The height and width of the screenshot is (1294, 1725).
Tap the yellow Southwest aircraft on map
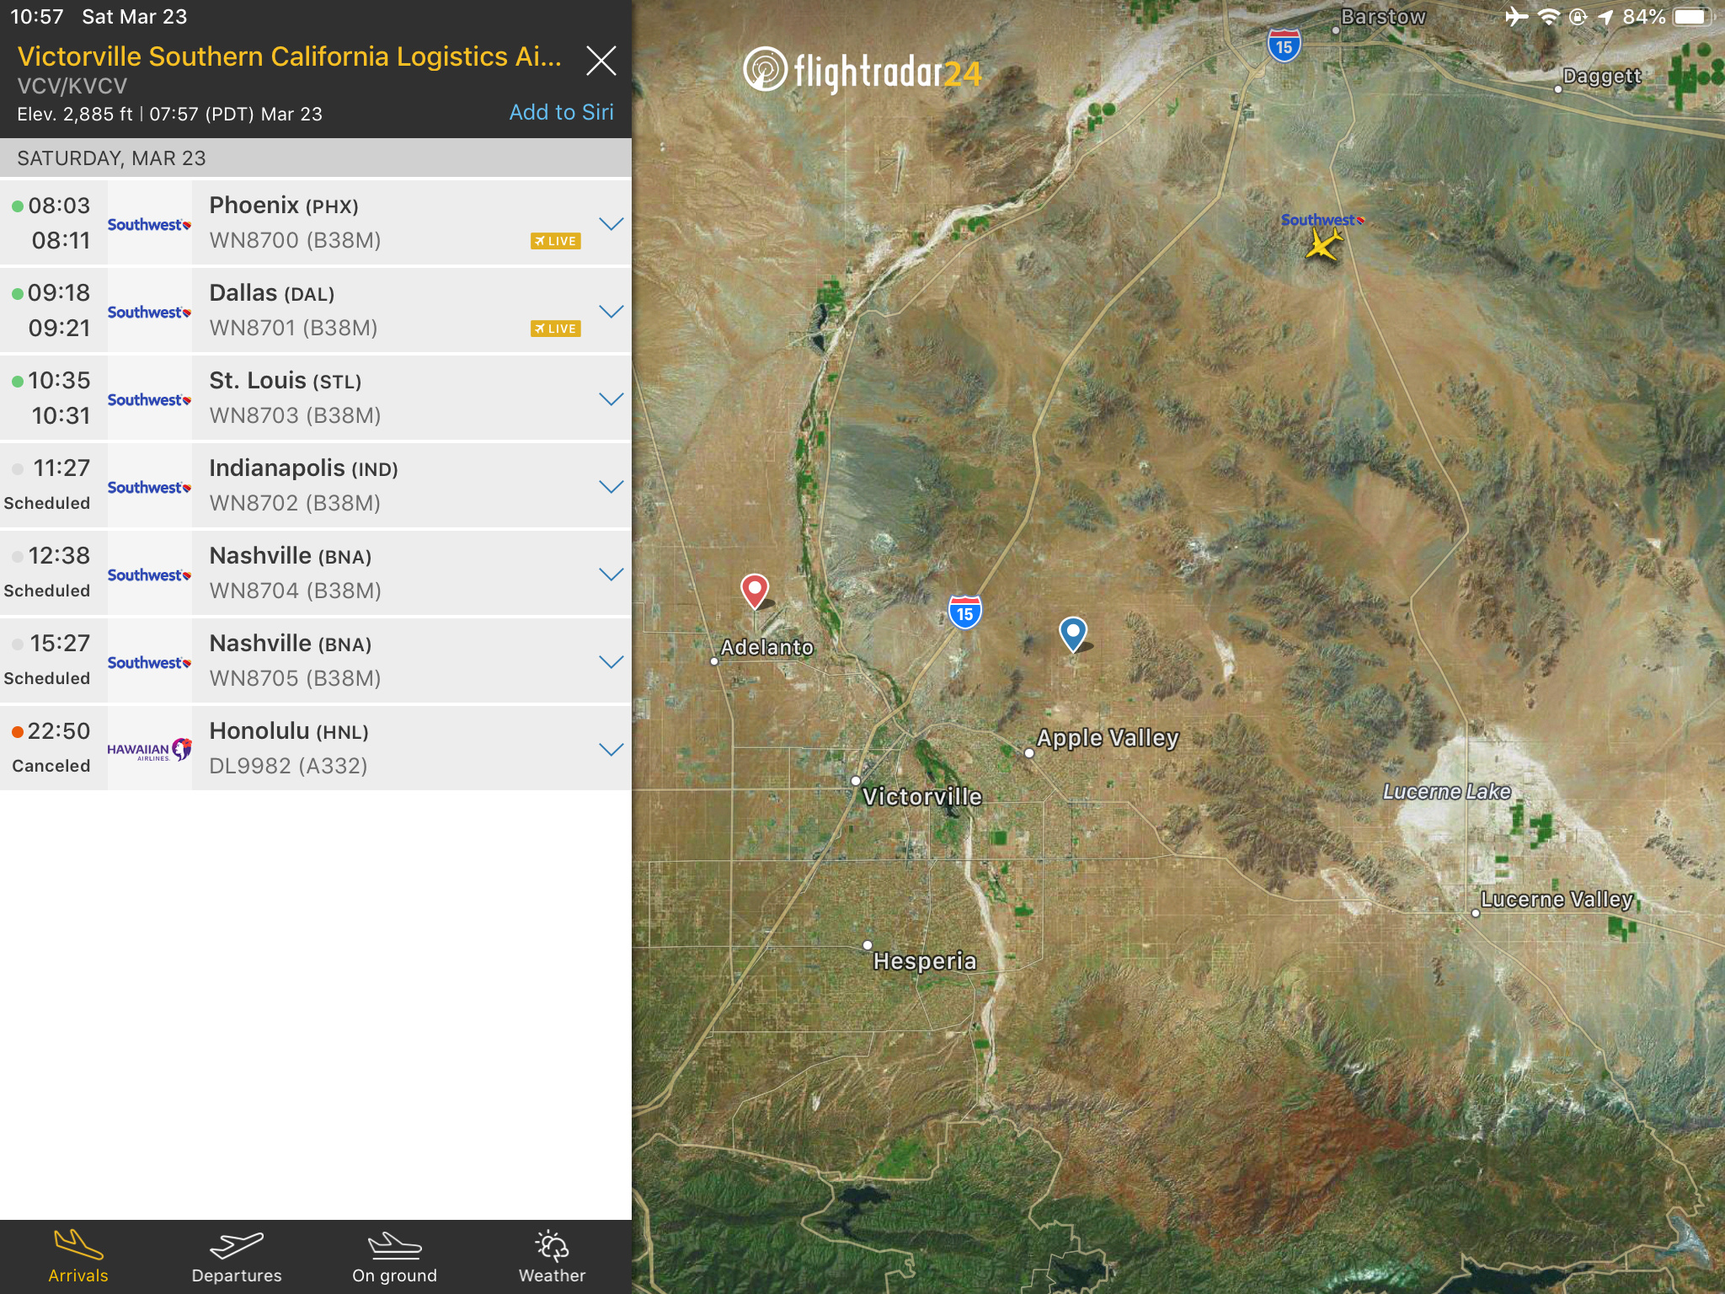(x=1323, y=246)
